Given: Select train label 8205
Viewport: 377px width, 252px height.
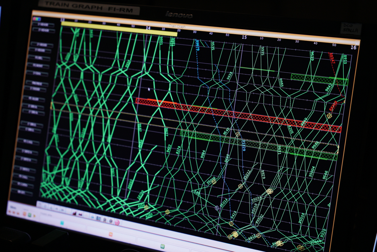Looking at the screenshot, I should [x=291, y=130].
